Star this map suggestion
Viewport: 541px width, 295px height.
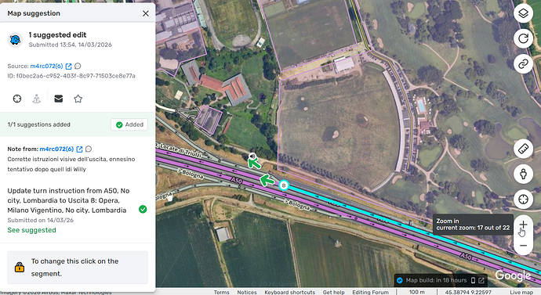(78, 99)
